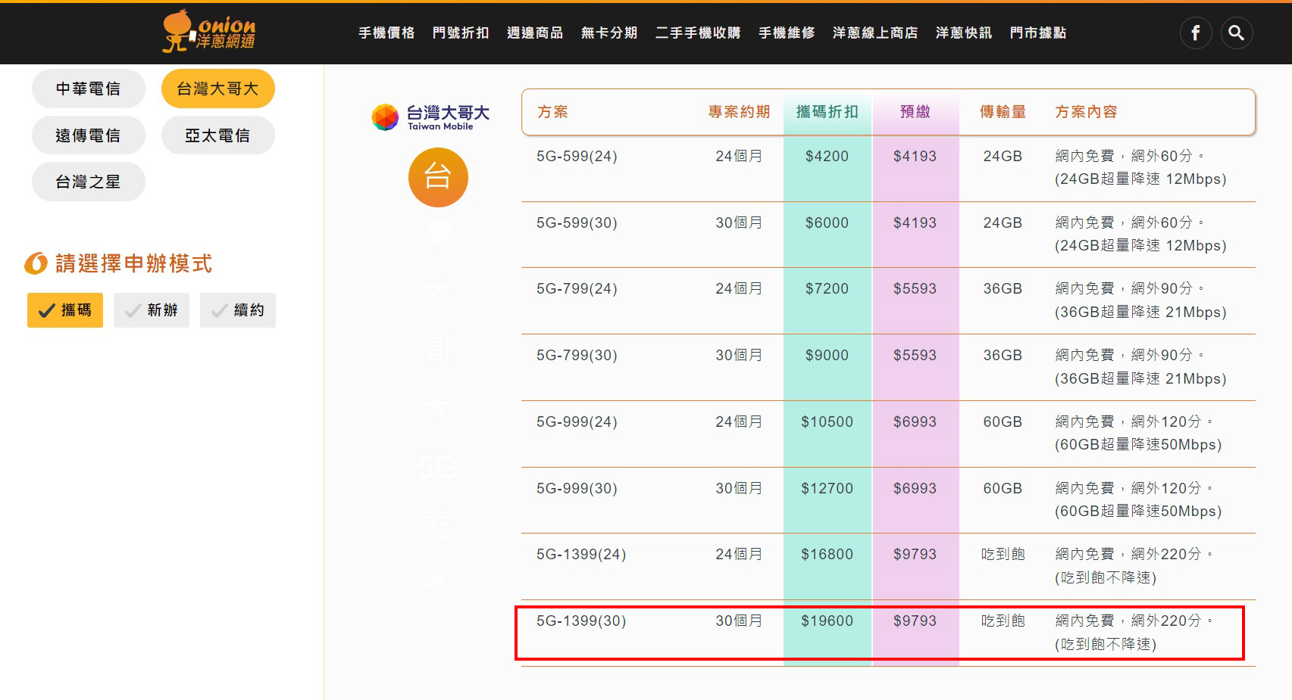This screenshot has height=700, width=1292.
Task: Click the 攜碼折扣 column header
Action: tap(827, 112)
